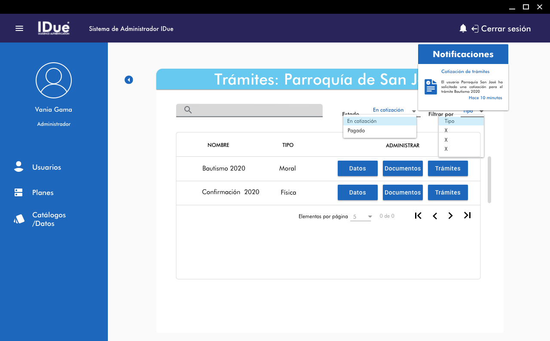Viewport: 550px width, 341px height.
Task: Click Datos button for Bautismo 2020
Action: click(x=357, y=168)
